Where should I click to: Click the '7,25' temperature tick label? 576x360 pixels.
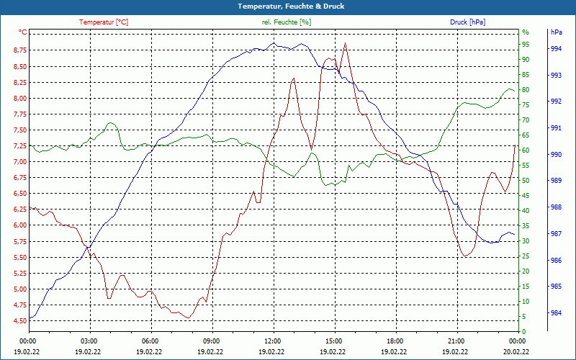[20, 146]
